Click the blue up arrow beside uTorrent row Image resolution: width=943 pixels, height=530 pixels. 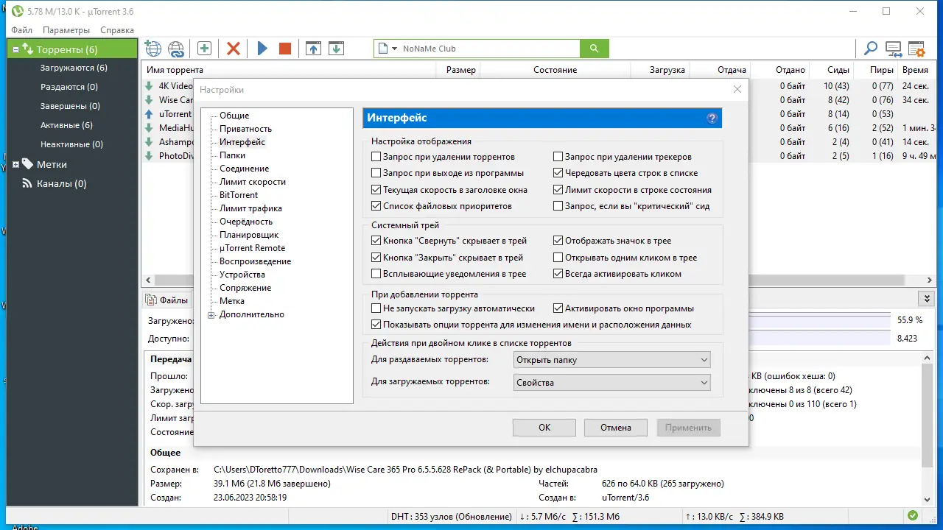pyautogui.click(x=150, y=114)
